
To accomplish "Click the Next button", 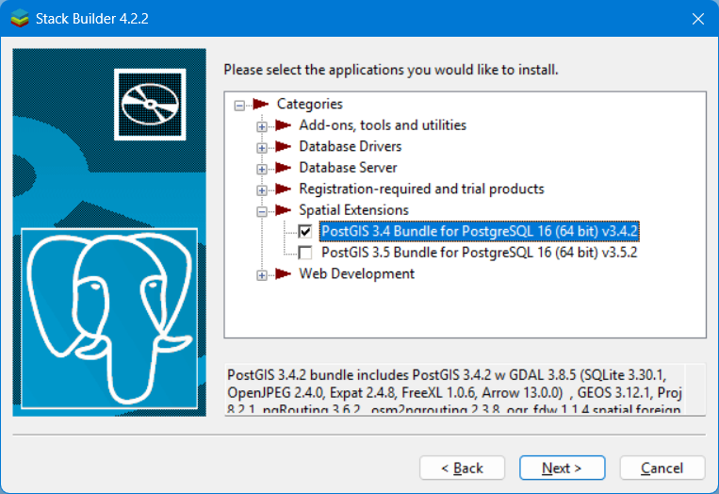I will [x=562, y=468].
